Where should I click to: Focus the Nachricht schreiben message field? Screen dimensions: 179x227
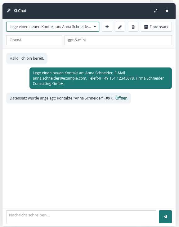coord(81,217)
